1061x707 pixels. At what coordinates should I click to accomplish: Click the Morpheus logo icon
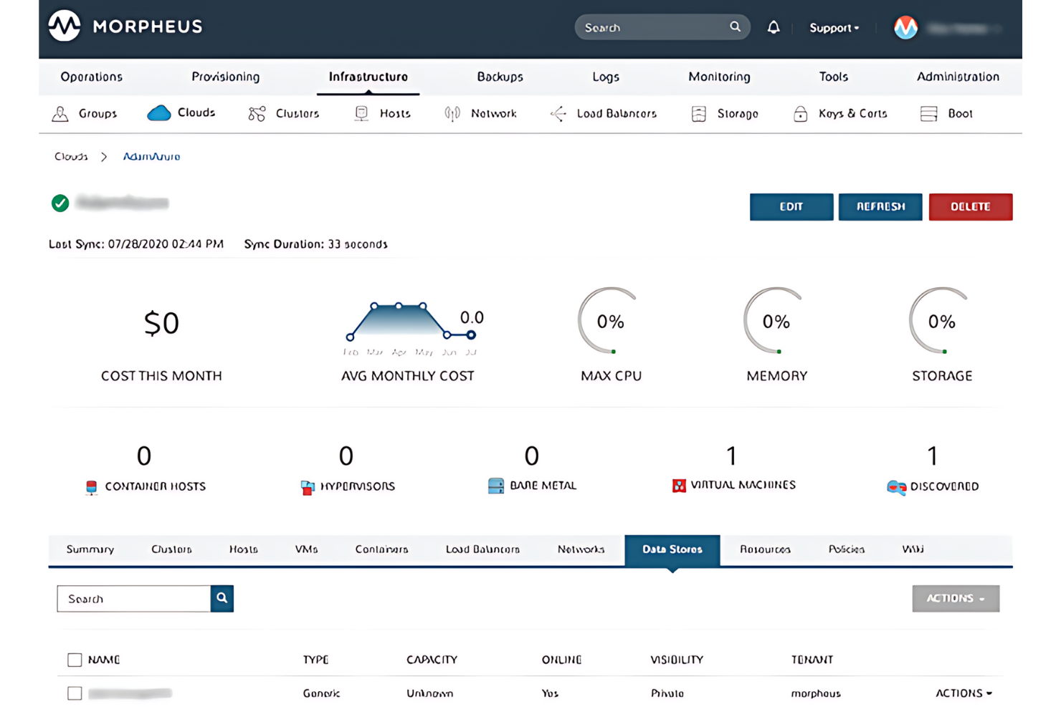pyautogui.click(x=65, y=27)
